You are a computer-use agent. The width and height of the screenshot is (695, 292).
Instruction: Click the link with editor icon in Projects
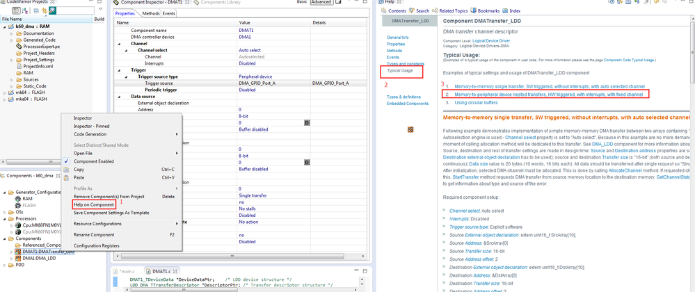pyautogui.click(x=45, y=10)
